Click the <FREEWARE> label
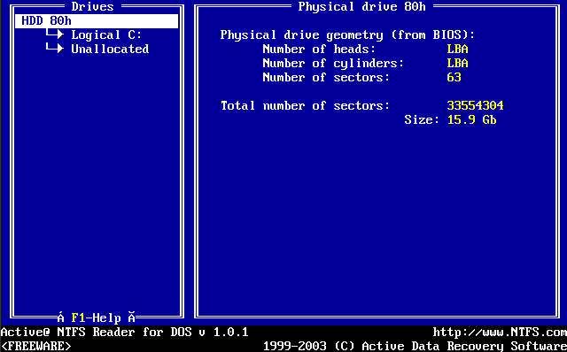Screen dimensions: 567x352 (35, 346)
